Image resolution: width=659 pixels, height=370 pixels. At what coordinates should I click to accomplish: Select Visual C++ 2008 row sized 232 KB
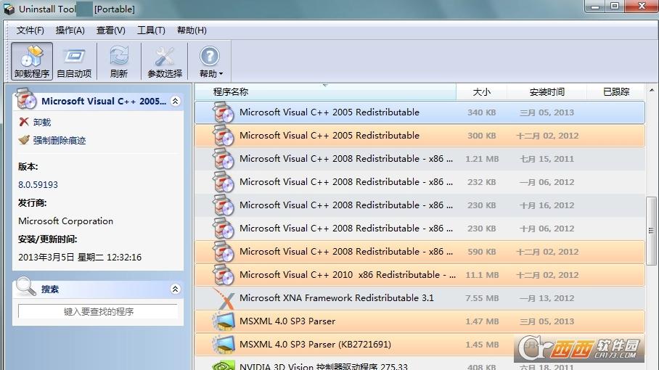[x=419, y=182]
